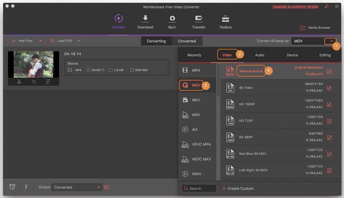Select the Red-Blue 3D MOV preset
Image resolution: width=344 pixels, height=198 pixels.
pyautogui.click(x=280, y=153)
